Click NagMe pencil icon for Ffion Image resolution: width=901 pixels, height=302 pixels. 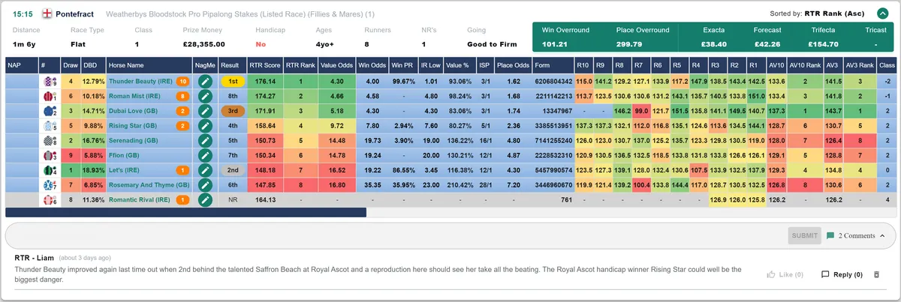(x=205, y=156)
